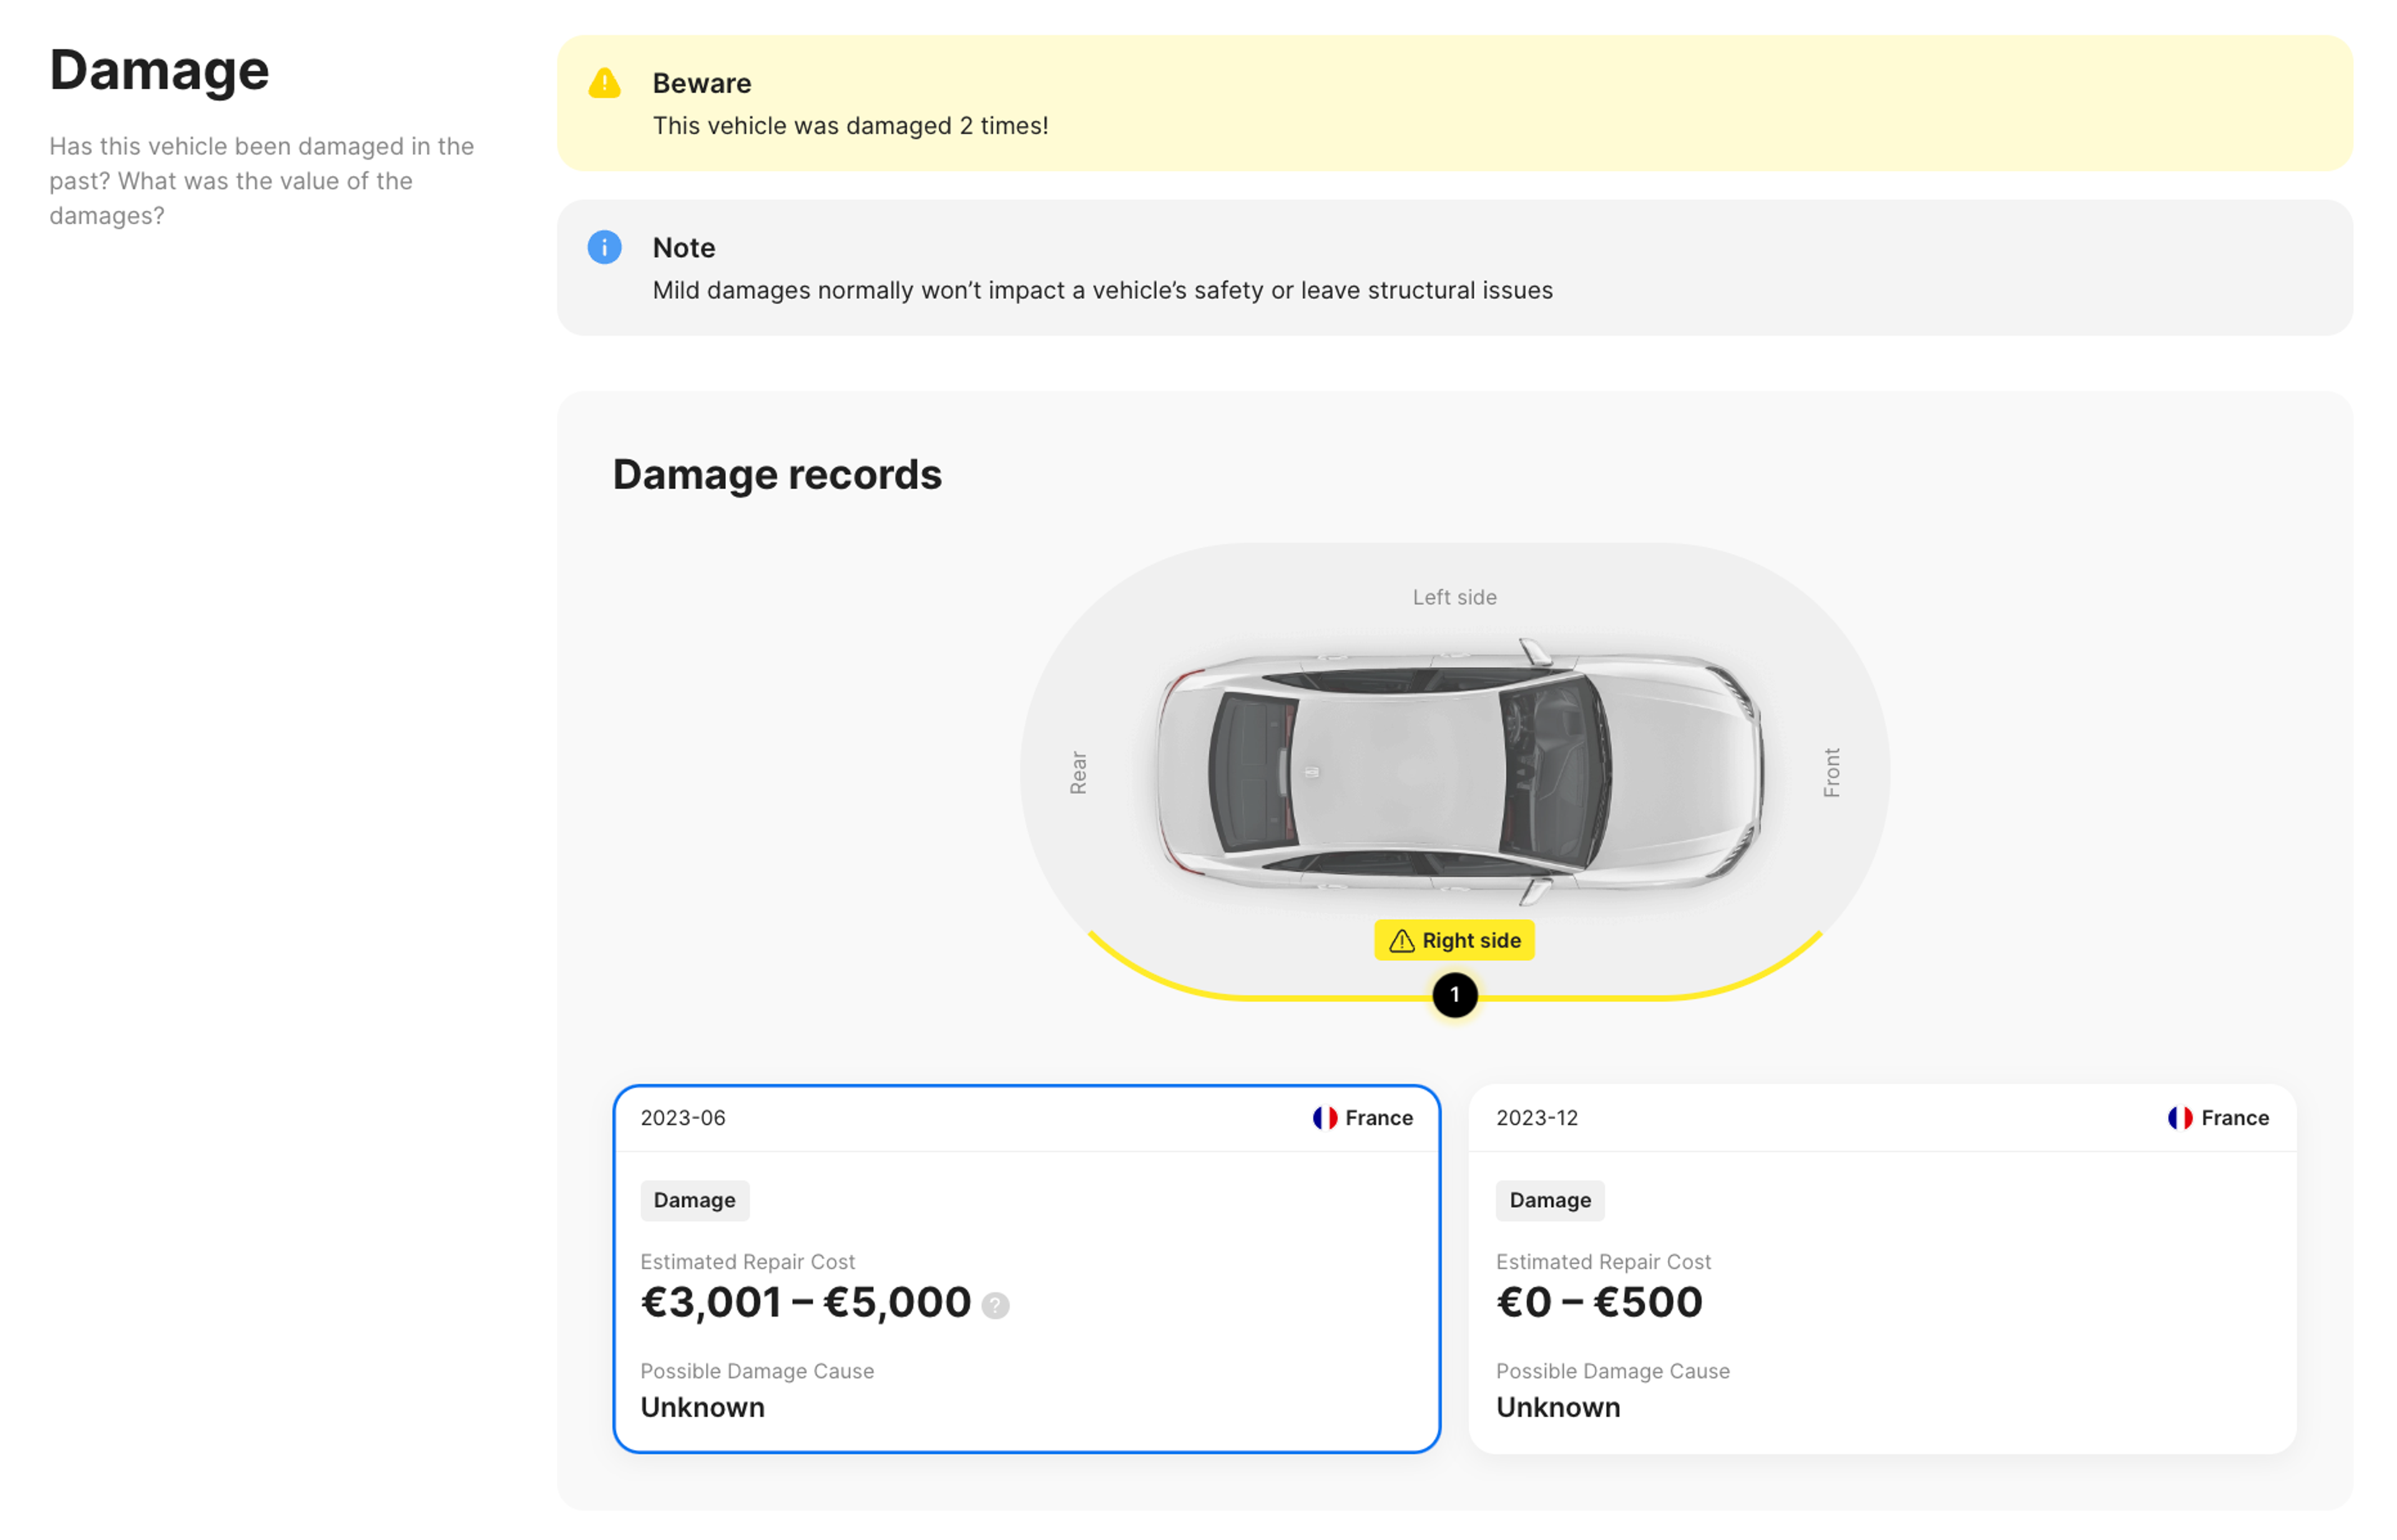
Task: Click the Rear label beside the car
Action: tap(1077, 772)
